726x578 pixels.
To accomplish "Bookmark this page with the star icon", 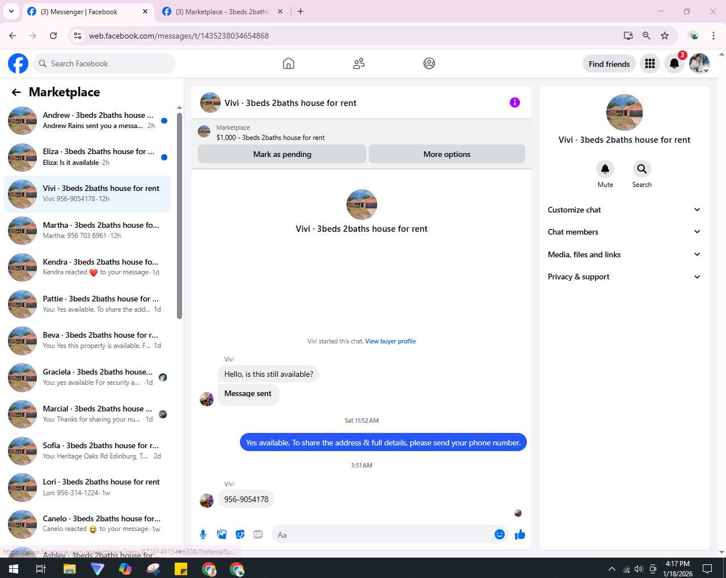I will (x=665, y=36).
